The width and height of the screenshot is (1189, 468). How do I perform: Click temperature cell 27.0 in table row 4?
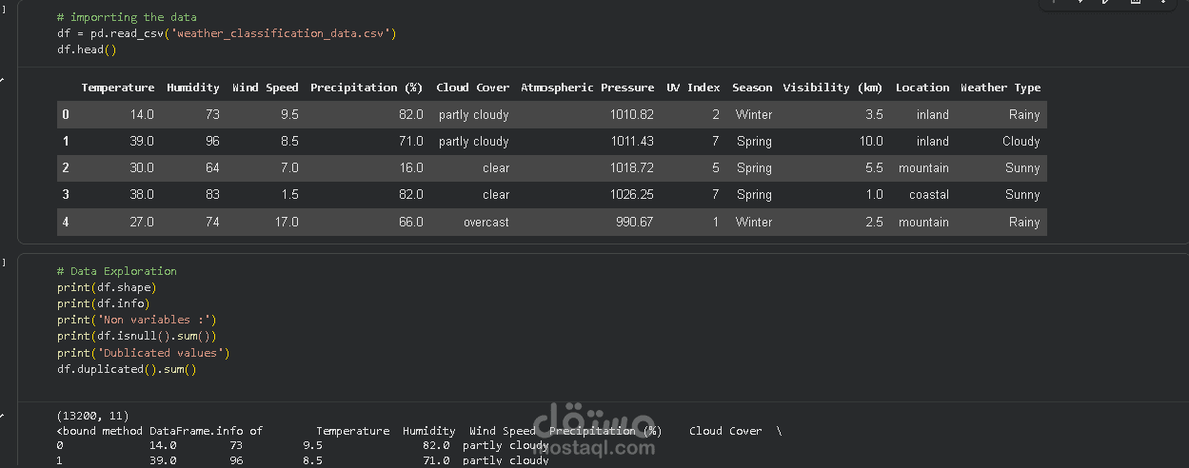coord(142,222)
